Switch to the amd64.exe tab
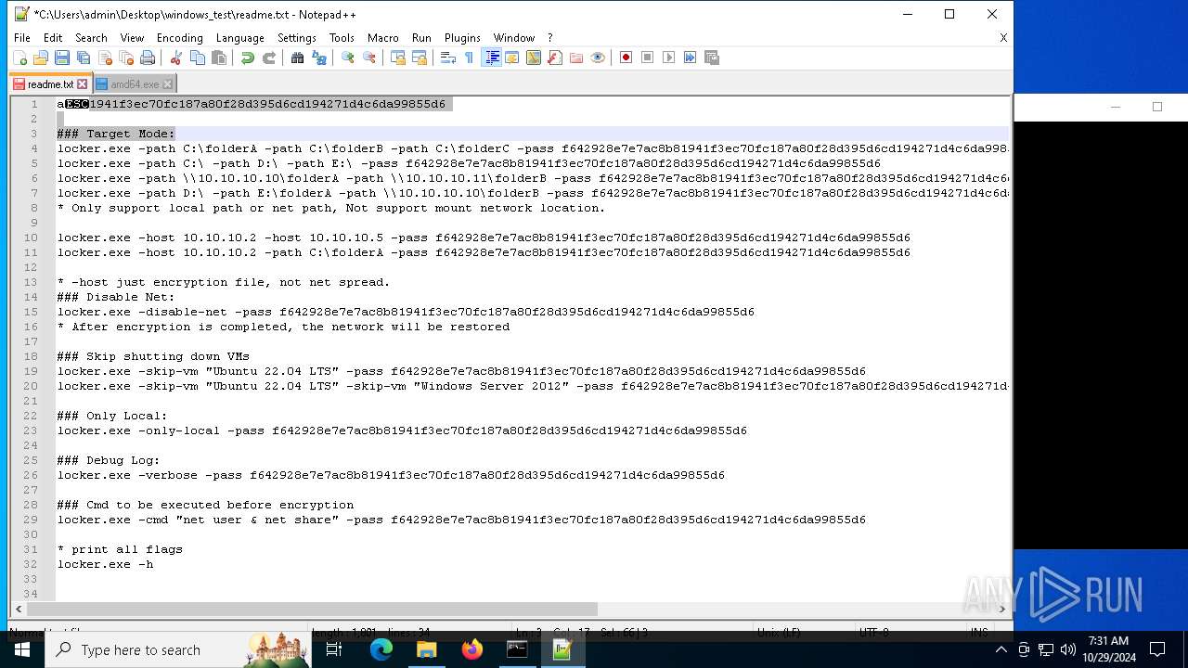Viewport: 1188px width, 668px height. pos(135,84)
